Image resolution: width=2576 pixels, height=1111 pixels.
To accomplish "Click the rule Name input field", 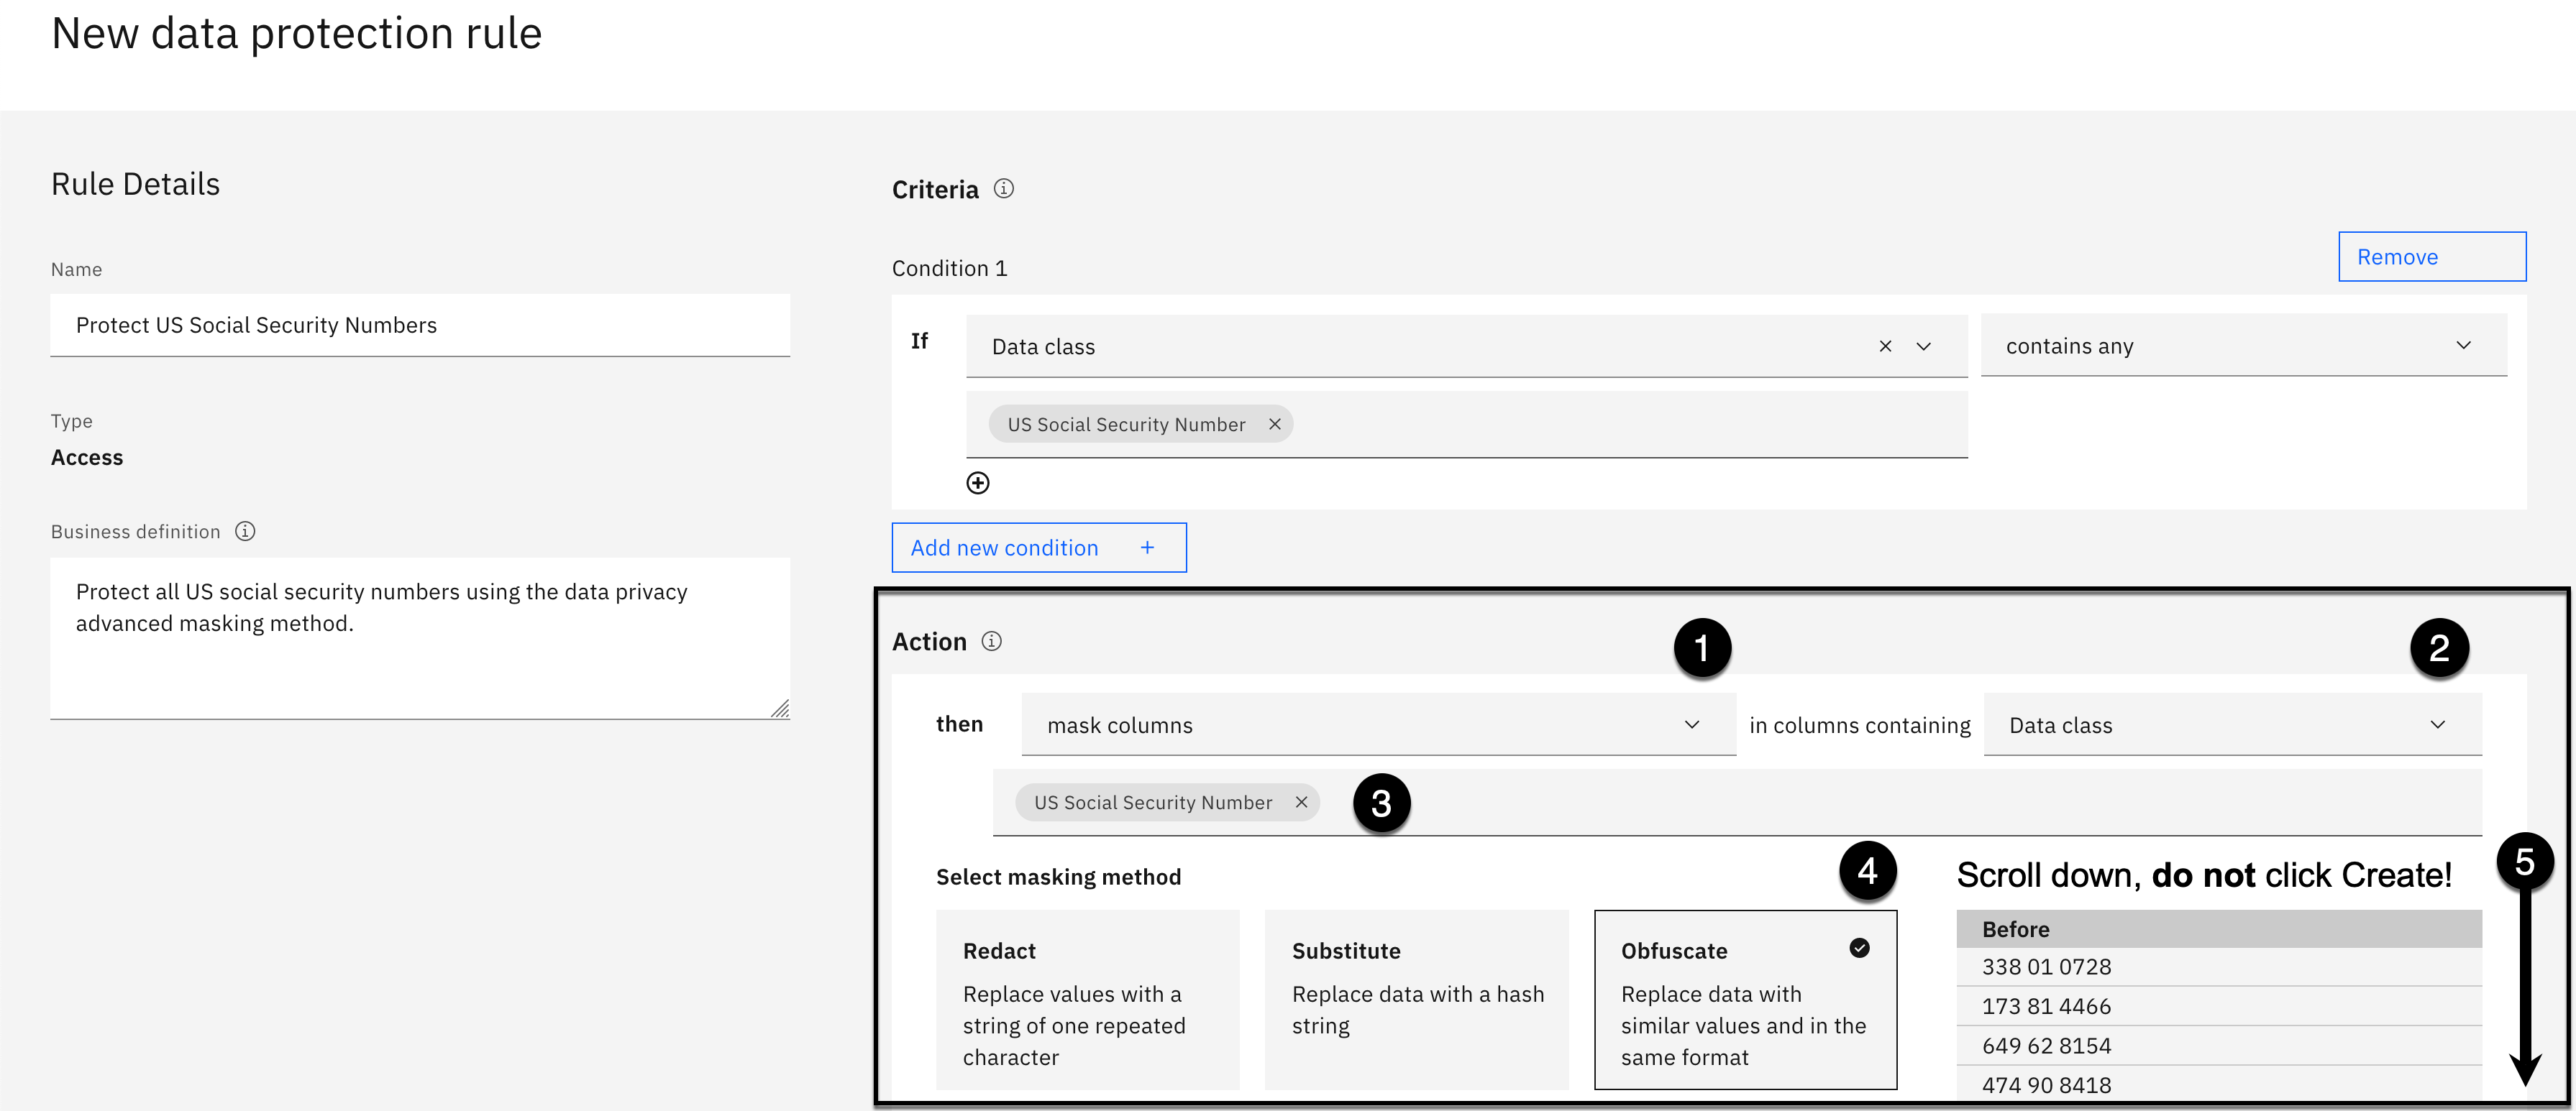I will pos(420,326).
